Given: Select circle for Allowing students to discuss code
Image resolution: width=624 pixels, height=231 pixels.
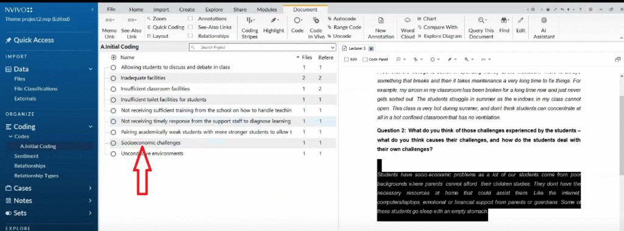Looking at the screenshot, I should pyautogui.click(x=113, y=67).
